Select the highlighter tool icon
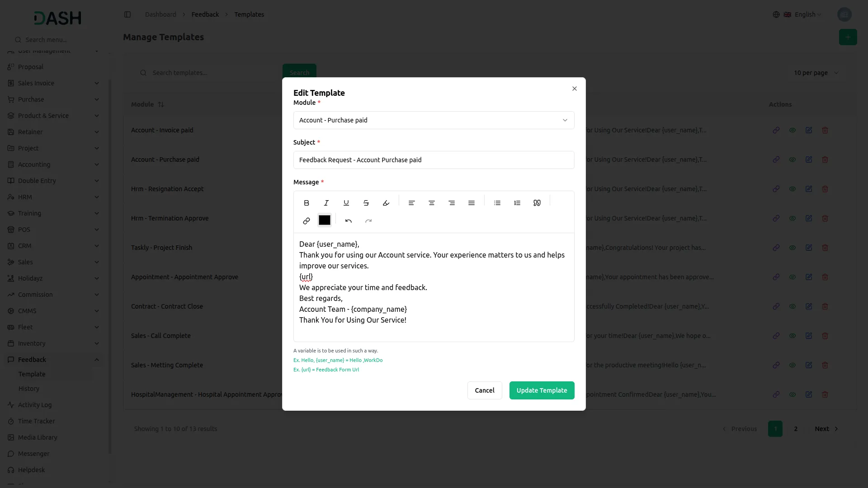 pyautogui.click(x=386, y=203)
